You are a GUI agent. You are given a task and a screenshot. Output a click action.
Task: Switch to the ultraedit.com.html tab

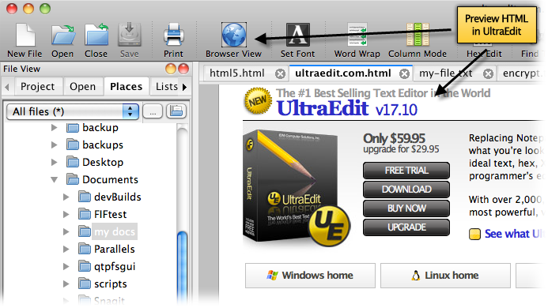[x=343, y=73]
